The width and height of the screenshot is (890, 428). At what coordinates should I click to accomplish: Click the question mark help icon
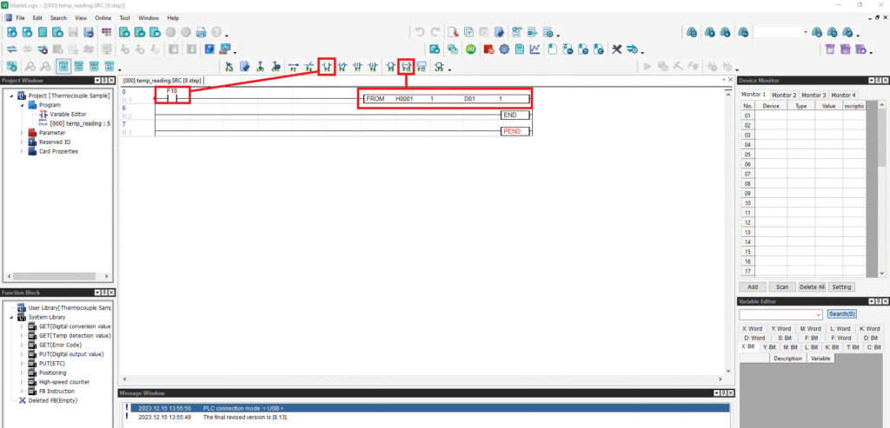coord(216,32)
